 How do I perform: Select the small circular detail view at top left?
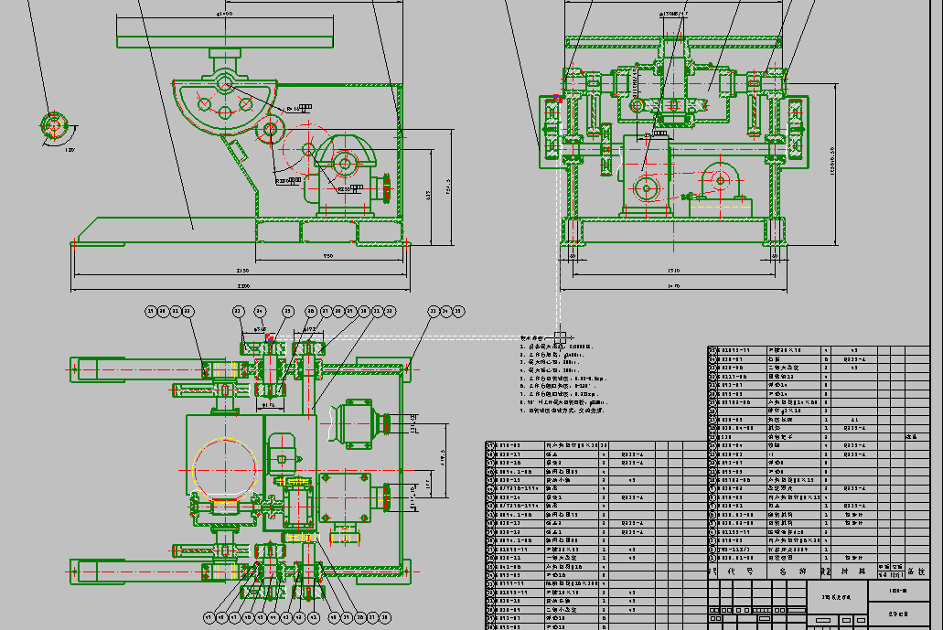[53, 124]
